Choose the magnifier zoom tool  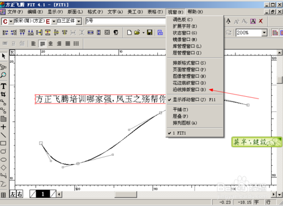(x=3, y=75)
